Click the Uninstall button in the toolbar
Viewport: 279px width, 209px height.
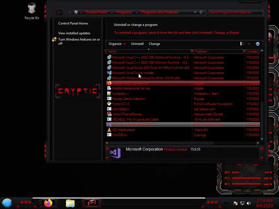(137, 44)
